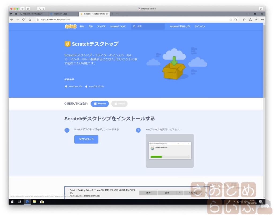Click the Scratchに参加しよう link
The width and height of the screenshot is (274, 216).
180,27
